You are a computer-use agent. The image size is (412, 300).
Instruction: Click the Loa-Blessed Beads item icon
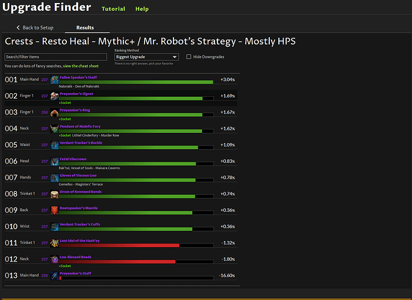(54, 259)
